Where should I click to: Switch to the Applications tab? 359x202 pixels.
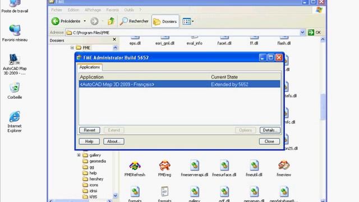coord(90,67)
